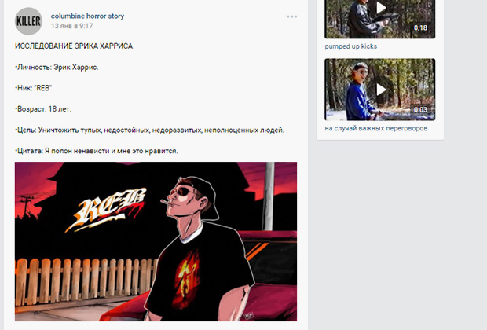Viewport: 487px width, 330px height.
Task: Click the post line starting with Возраст
Action: point(43,109)
